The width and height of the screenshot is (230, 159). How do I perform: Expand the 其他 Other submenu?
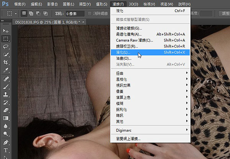point(150,121)
